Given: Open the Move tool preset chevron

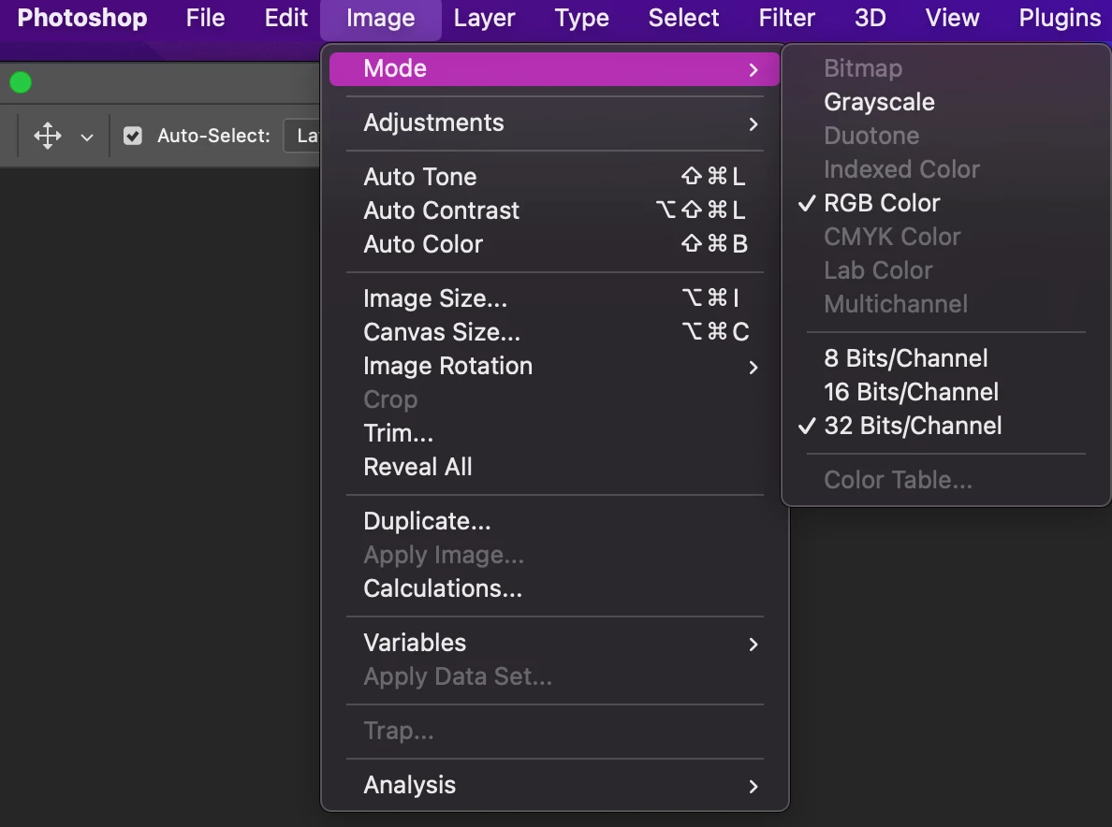Looking at the screenshot, I should coord(87,137).
